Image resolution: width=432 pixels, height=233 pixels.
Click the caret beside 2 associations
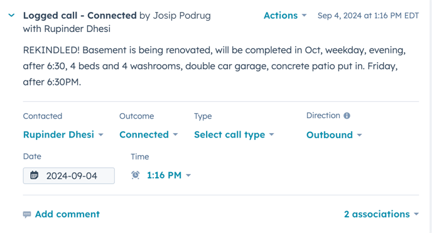point(416,214)
